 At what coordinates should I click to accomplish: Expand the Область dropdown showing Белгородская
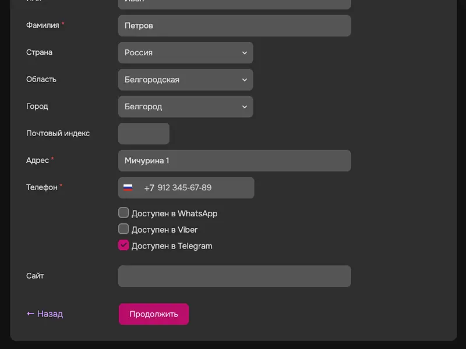coord(185,80)
